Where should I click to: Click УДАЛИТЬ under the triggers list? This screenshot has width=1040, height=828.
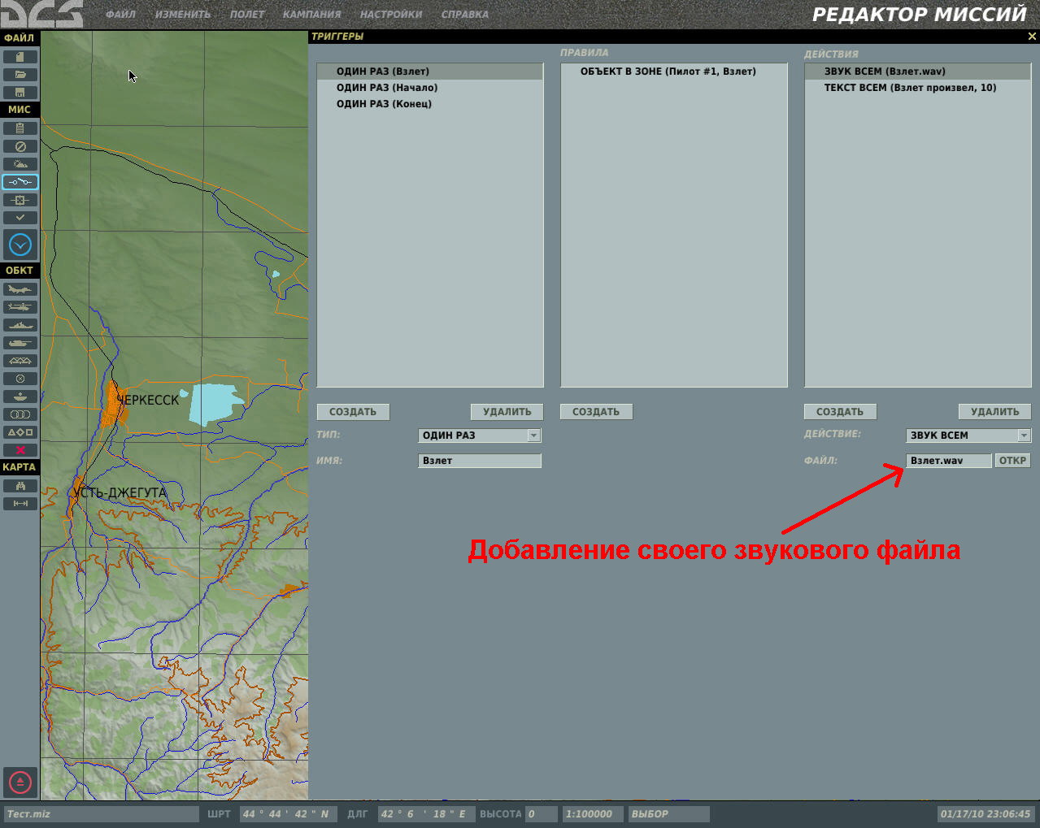pos(507,412)
